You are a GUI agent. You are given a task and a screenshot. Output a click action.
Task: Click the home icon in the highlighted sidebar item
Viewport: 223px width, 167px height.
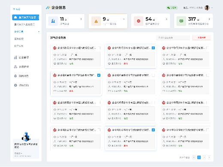tap(15, 18)
